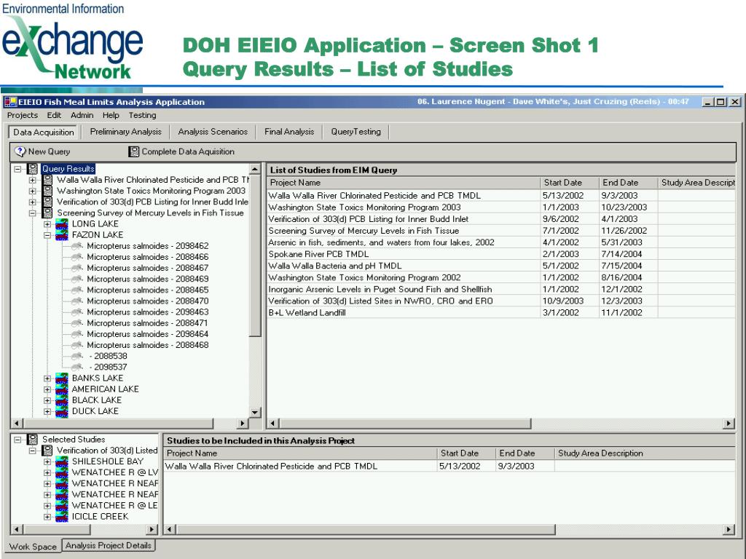
Task: Expand the Walla Walla River Chlorinated Pesticide node
Action: click(x=32, y=181)
